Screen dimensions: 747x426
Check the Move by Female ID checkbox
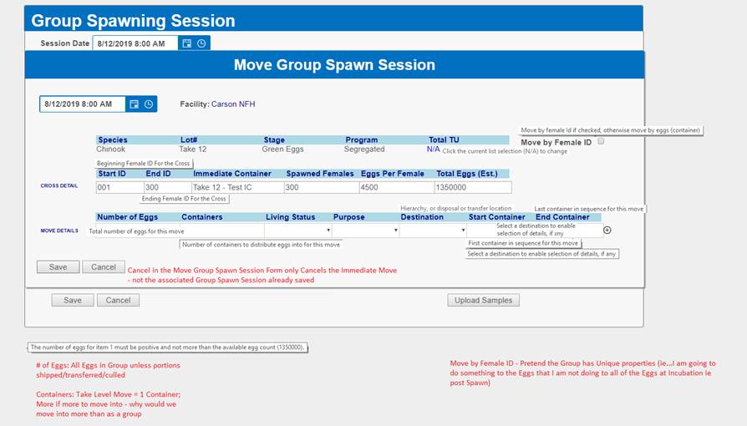tap(601, 142)
